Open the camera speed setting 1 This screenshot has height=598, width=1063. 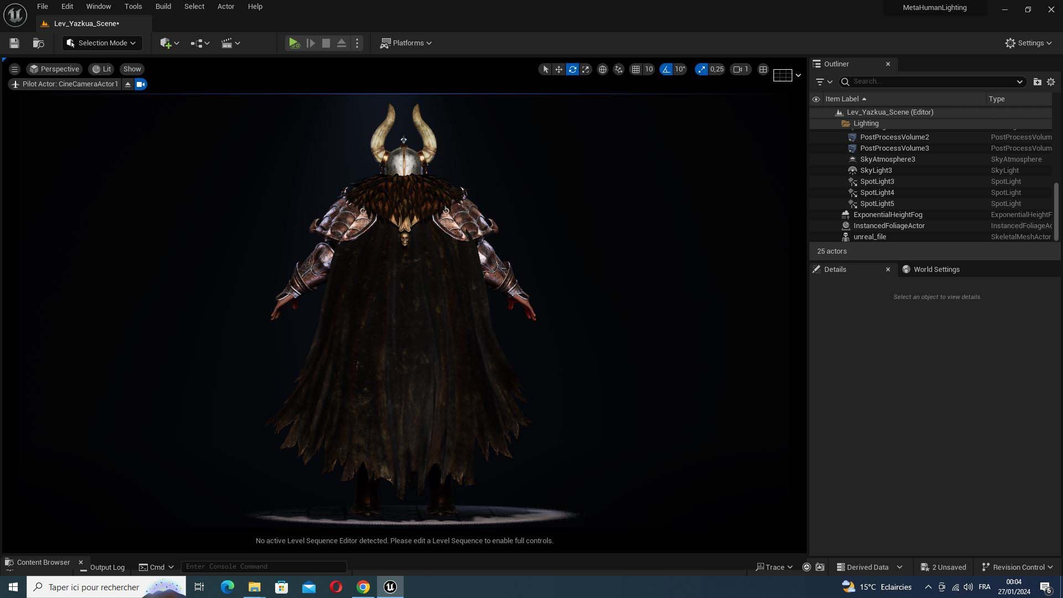[x=740, y=69]
